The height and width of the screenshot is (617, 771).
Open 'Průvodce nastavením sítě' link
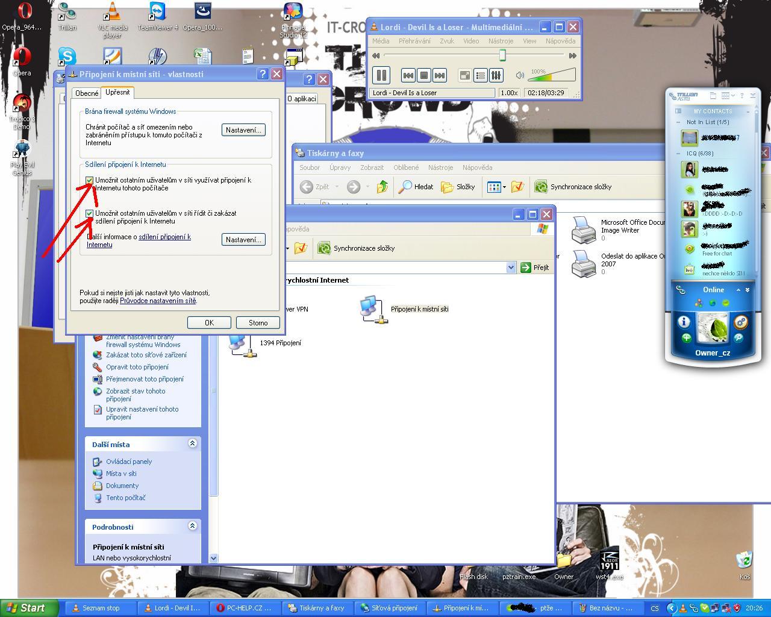pyautogui.click(x=158, y=301)
